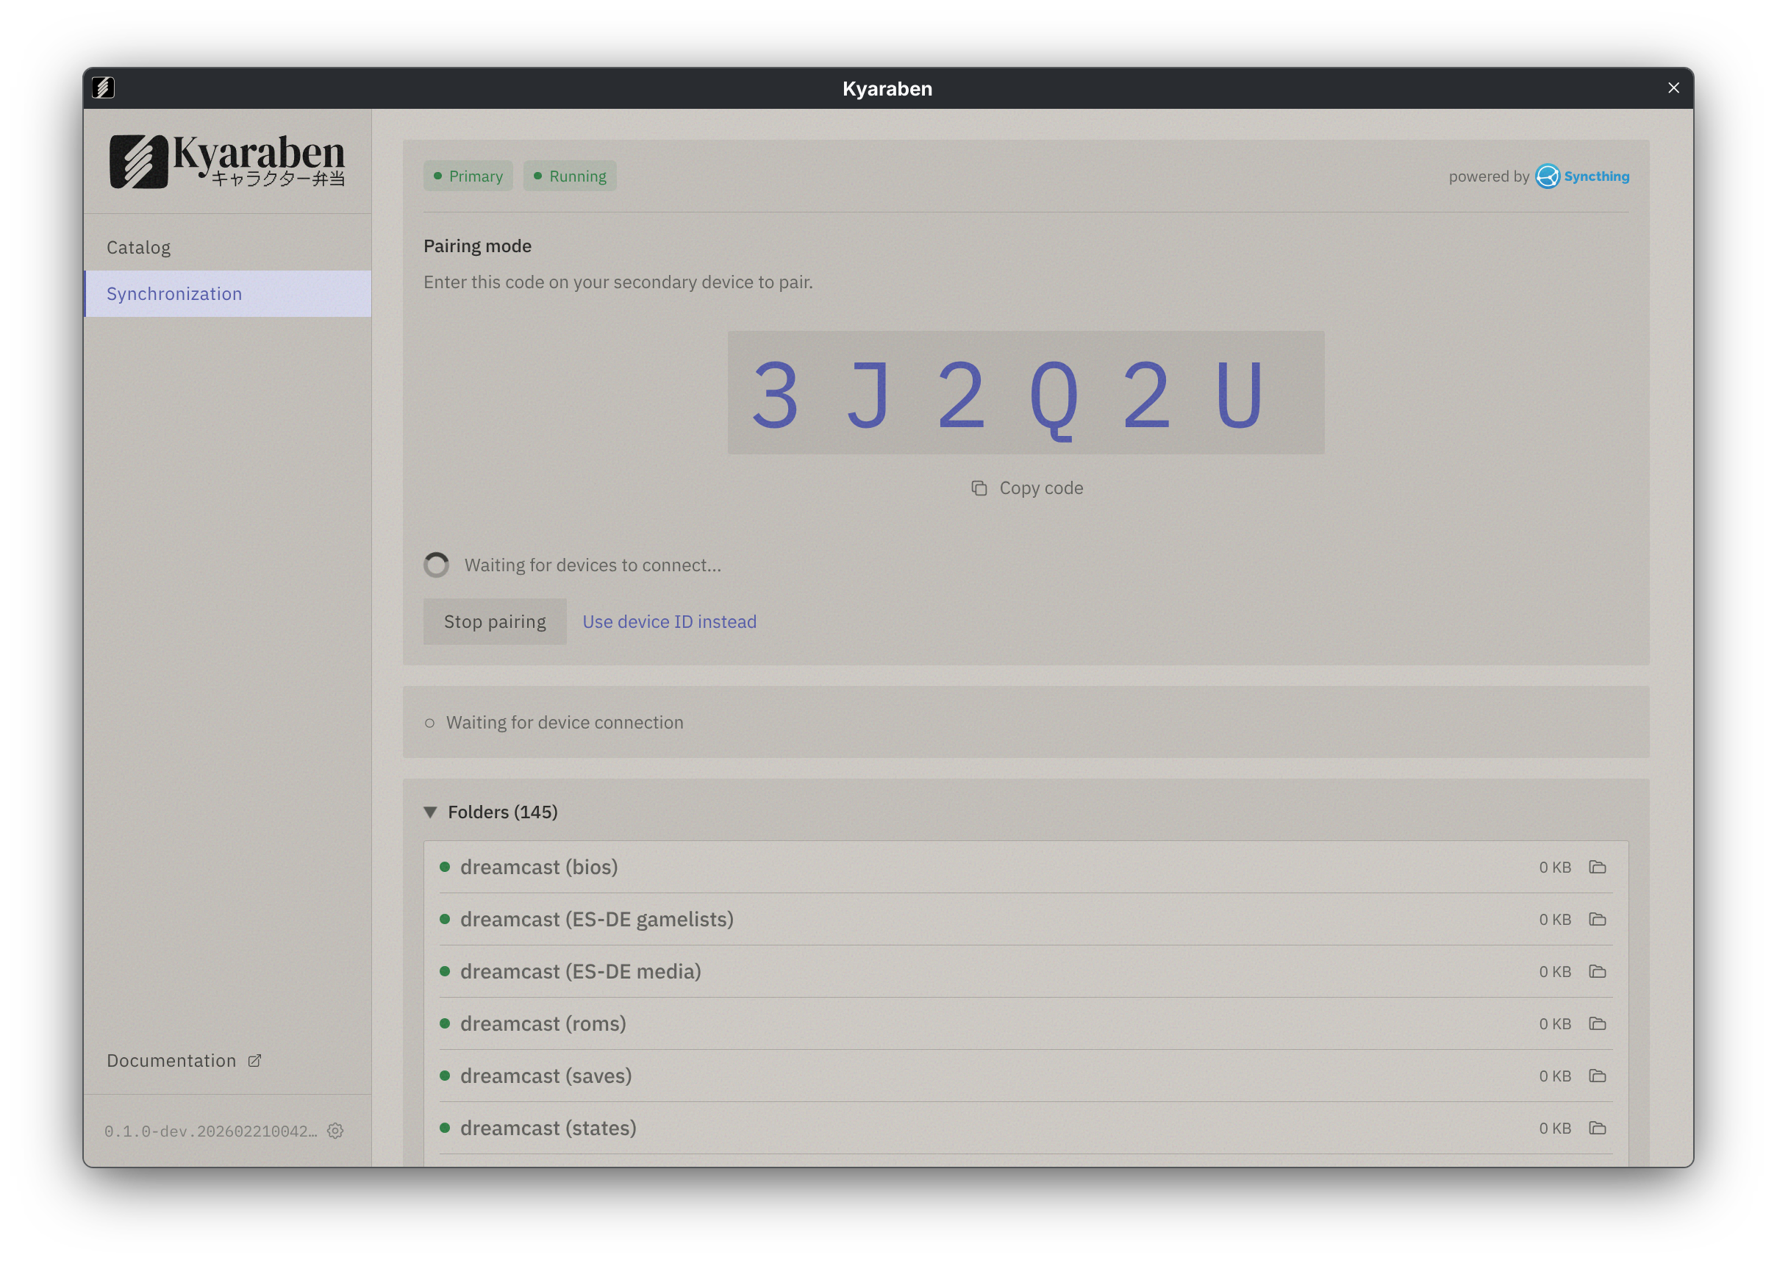Switch to the Catalog section
1777x1266 pixels.
139,246
